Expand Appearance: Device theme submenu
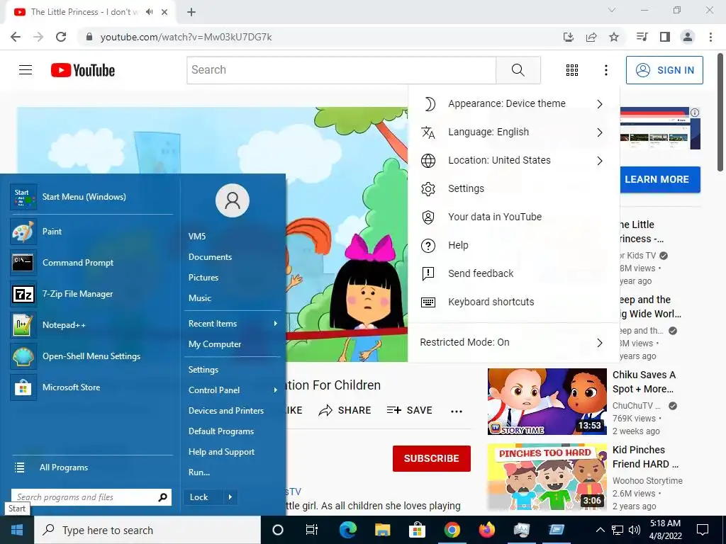Screen dimensions: 726x544 pos(513,103)
